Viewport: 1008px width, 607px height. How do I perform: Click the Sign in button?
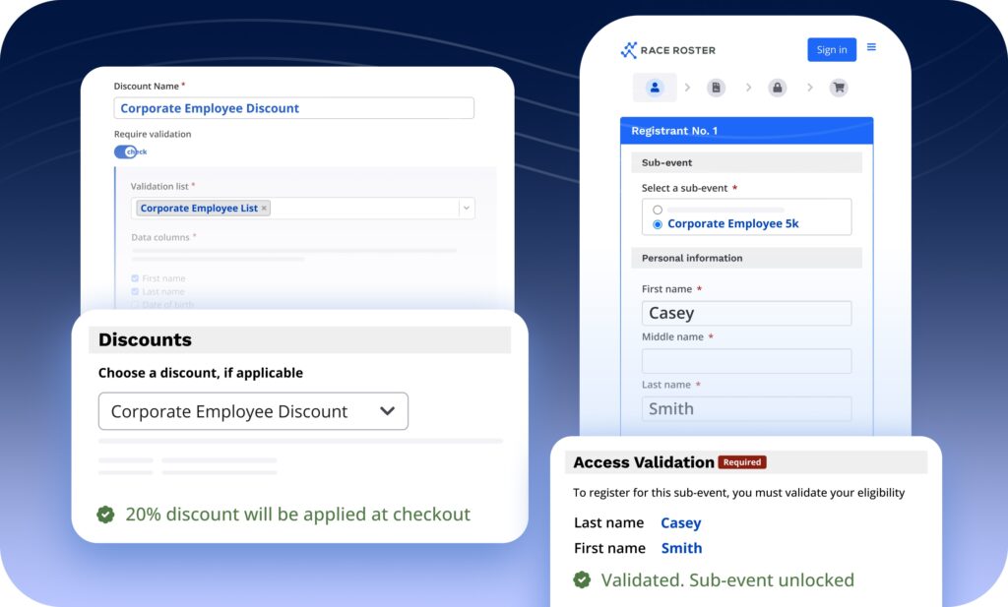coord(831,50)
